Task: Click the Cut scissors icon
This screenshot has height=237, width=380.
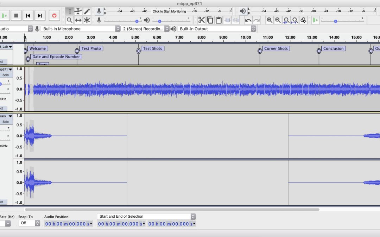Action: pyautogui.click(x=201, y=20)
